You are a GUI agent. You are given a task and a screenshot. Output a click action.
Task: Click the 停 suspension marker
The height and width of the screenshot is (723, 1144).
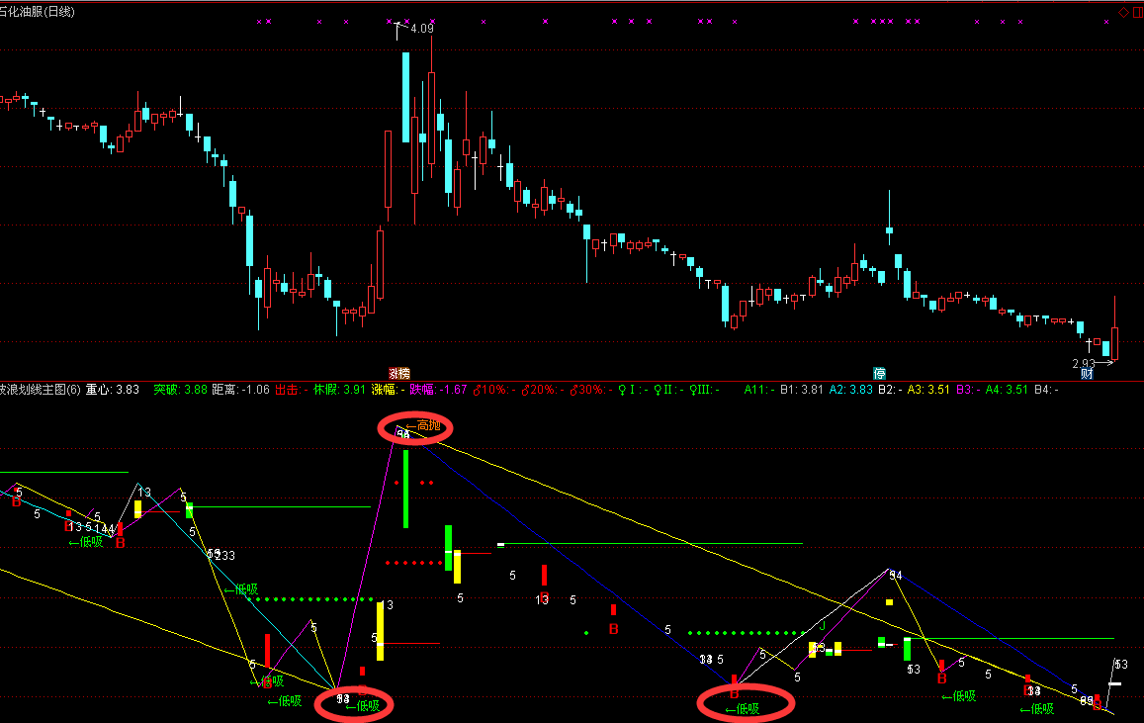tap(880, 374)
